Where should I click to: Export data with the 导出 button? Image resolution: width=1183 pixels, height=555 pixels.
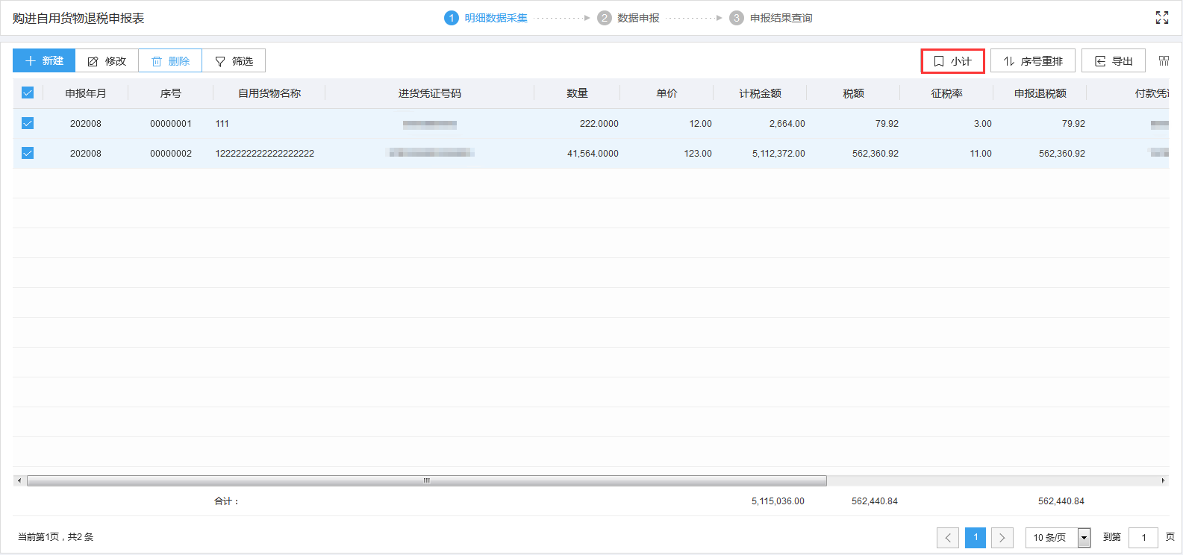[x=1113, y=61]
